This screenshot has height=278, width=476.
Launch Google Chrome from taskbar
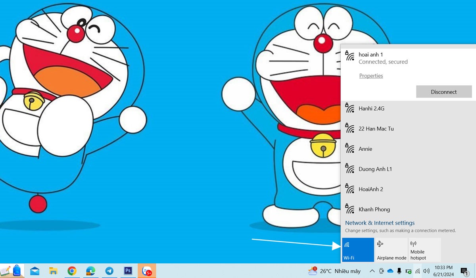click(x=72, y=271)
